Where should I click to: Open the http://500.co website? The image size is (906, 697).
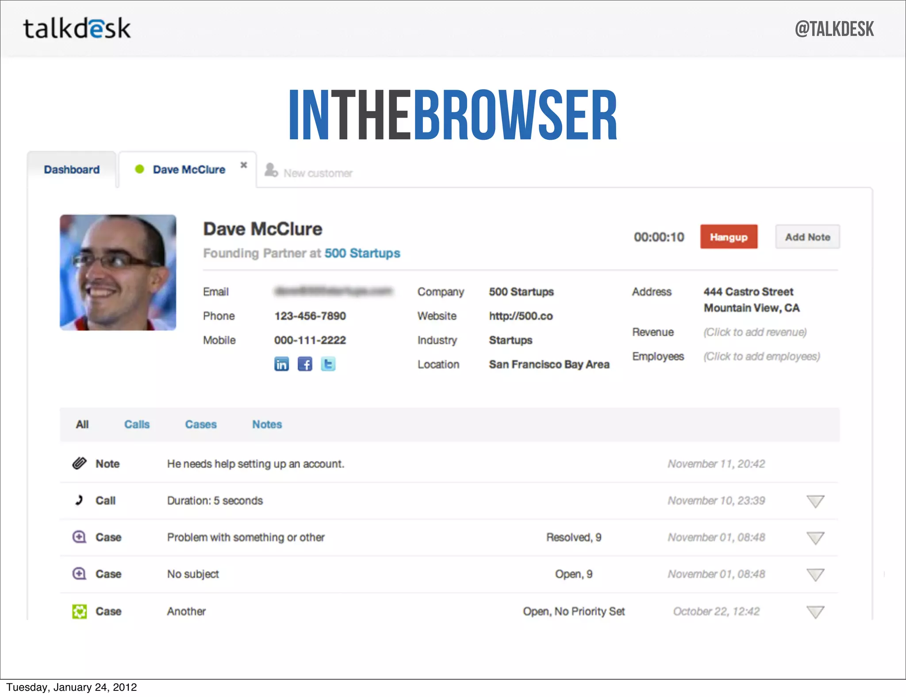521,316
